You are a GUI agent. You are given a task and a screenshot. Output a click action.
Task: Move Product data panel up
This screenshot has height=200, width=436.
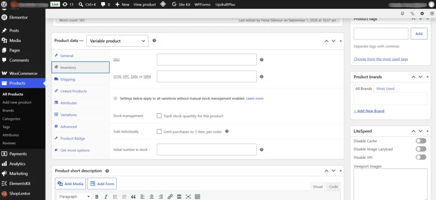pyautogui.click(x=327, y=41)
